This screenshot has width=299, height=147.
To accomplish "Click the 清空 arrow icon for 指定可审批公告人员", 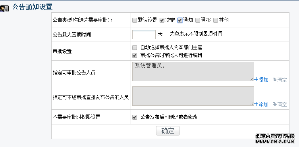I will point(275,80).
